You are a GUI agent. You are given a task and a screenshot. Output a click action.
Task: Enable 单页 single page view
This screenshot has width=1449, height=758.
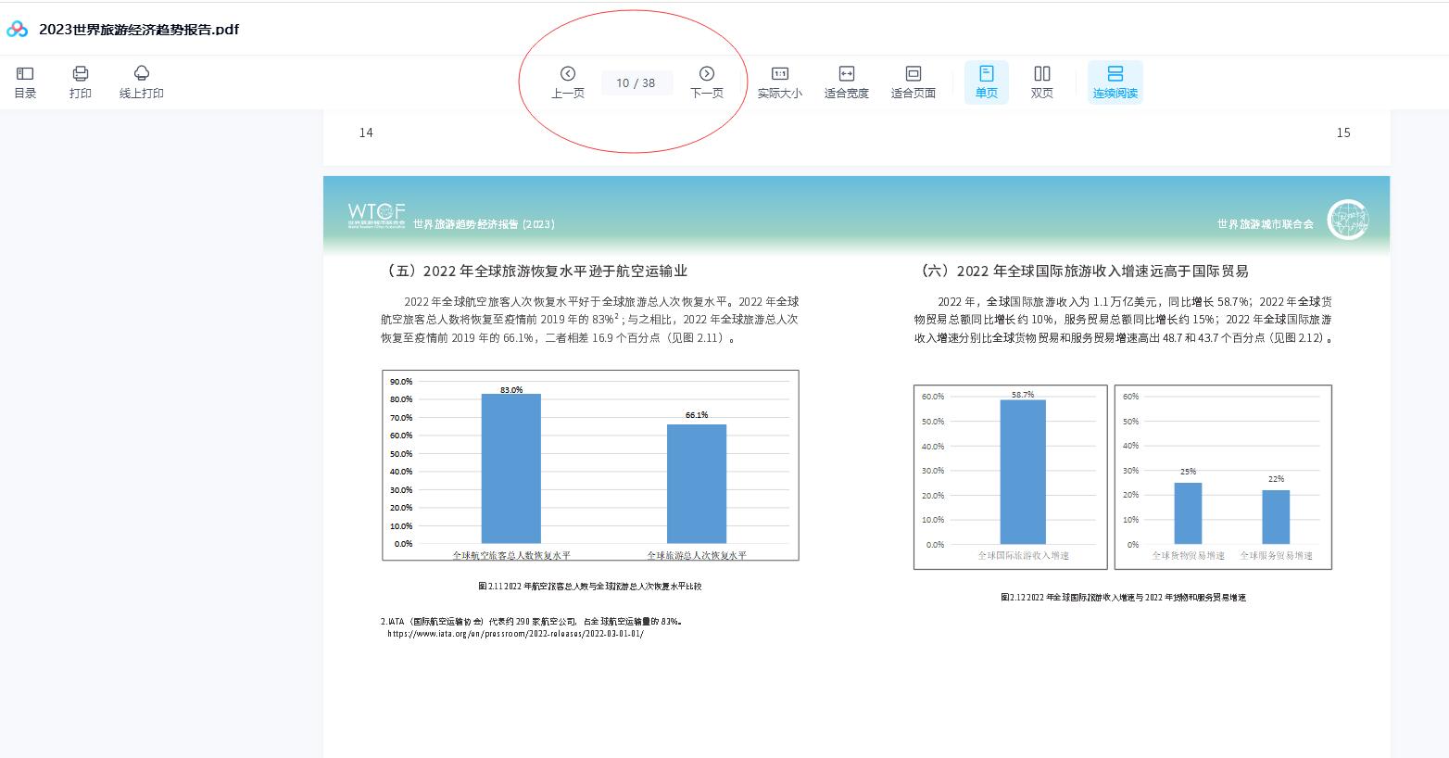986,82
